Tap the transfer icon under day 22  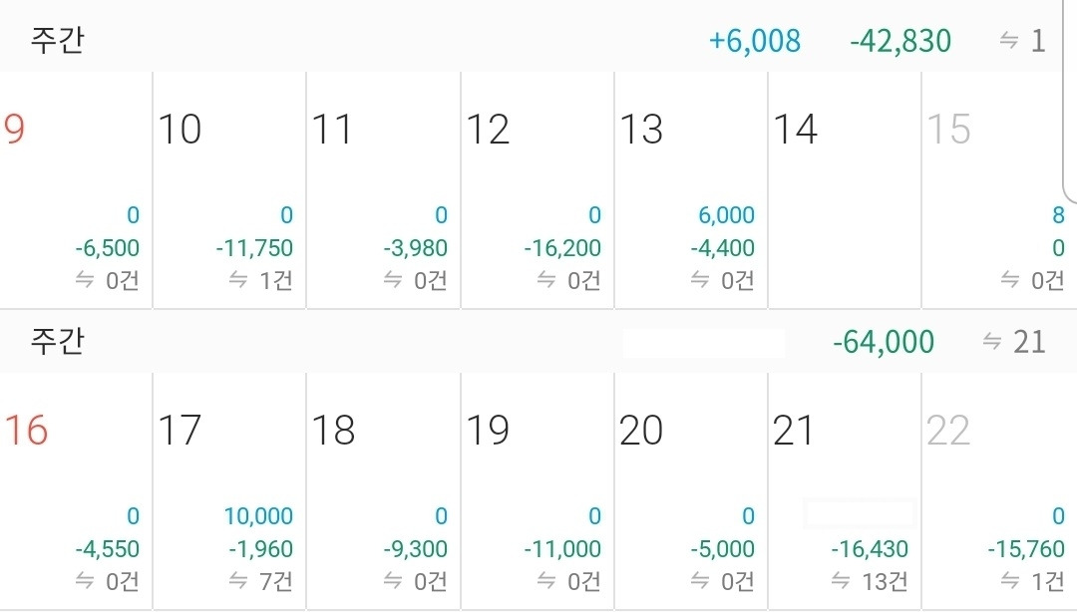coord(1009,581)
